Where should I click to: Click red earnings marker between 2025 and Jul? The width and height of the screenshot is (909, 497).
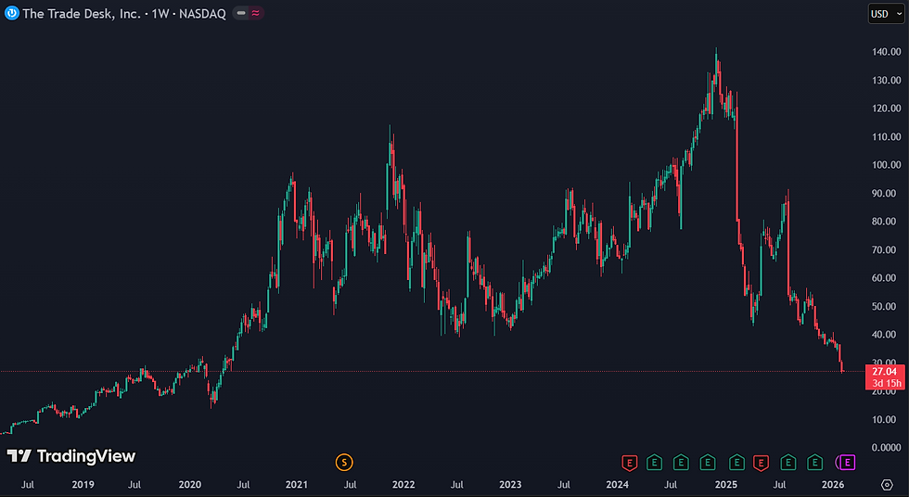pos(761,463)
